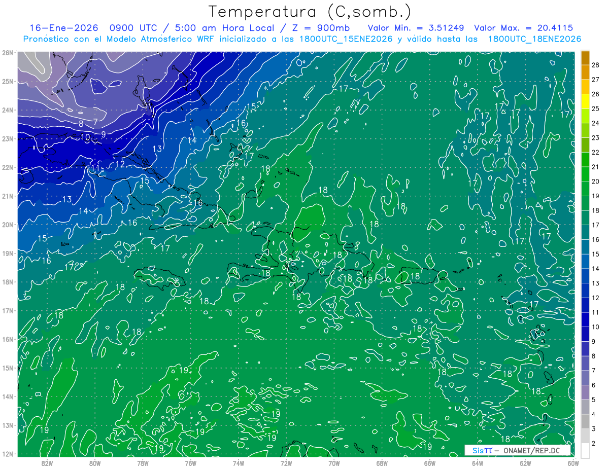Select the date text "16-Ene-2026"
Viewport: 609px width, 470px height.
(x=65, y=28)
